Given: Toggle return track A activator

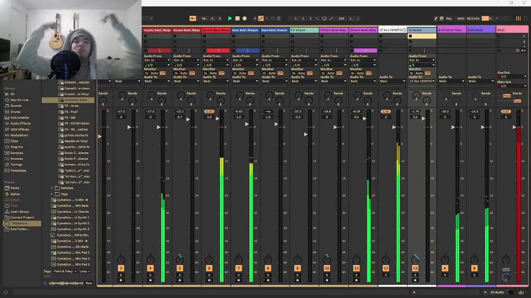Looking at the screenshot, I should tap(445, 268).
